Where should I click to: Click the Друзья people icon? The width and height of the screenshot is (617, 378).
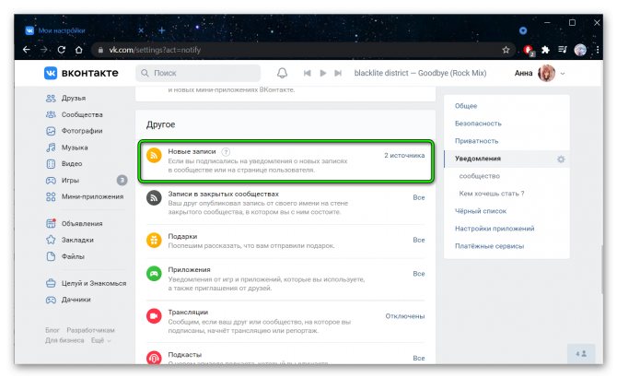tap(51, 98)
